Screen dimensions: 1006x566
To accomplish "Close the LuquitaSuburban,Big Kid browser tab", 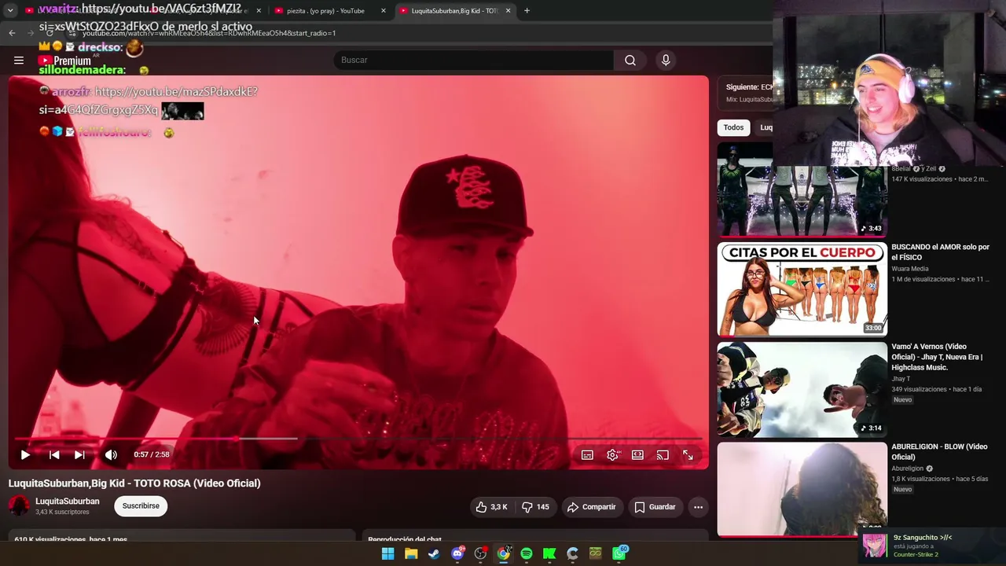I will tap(509, 11).
